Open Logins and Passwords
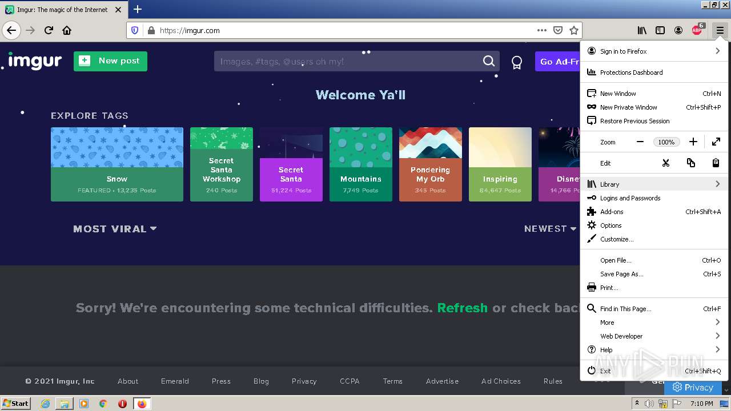Image resolution: width=731 pixels, height=411 pixels. pyautogui.click(x=654, y=198)
